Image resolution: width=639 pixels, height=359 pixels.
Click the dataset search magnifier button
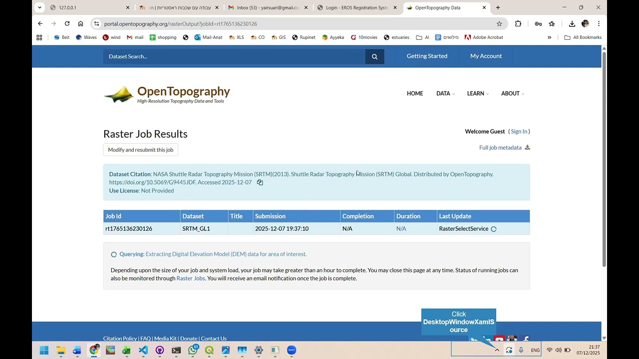(x=374, y=56)
